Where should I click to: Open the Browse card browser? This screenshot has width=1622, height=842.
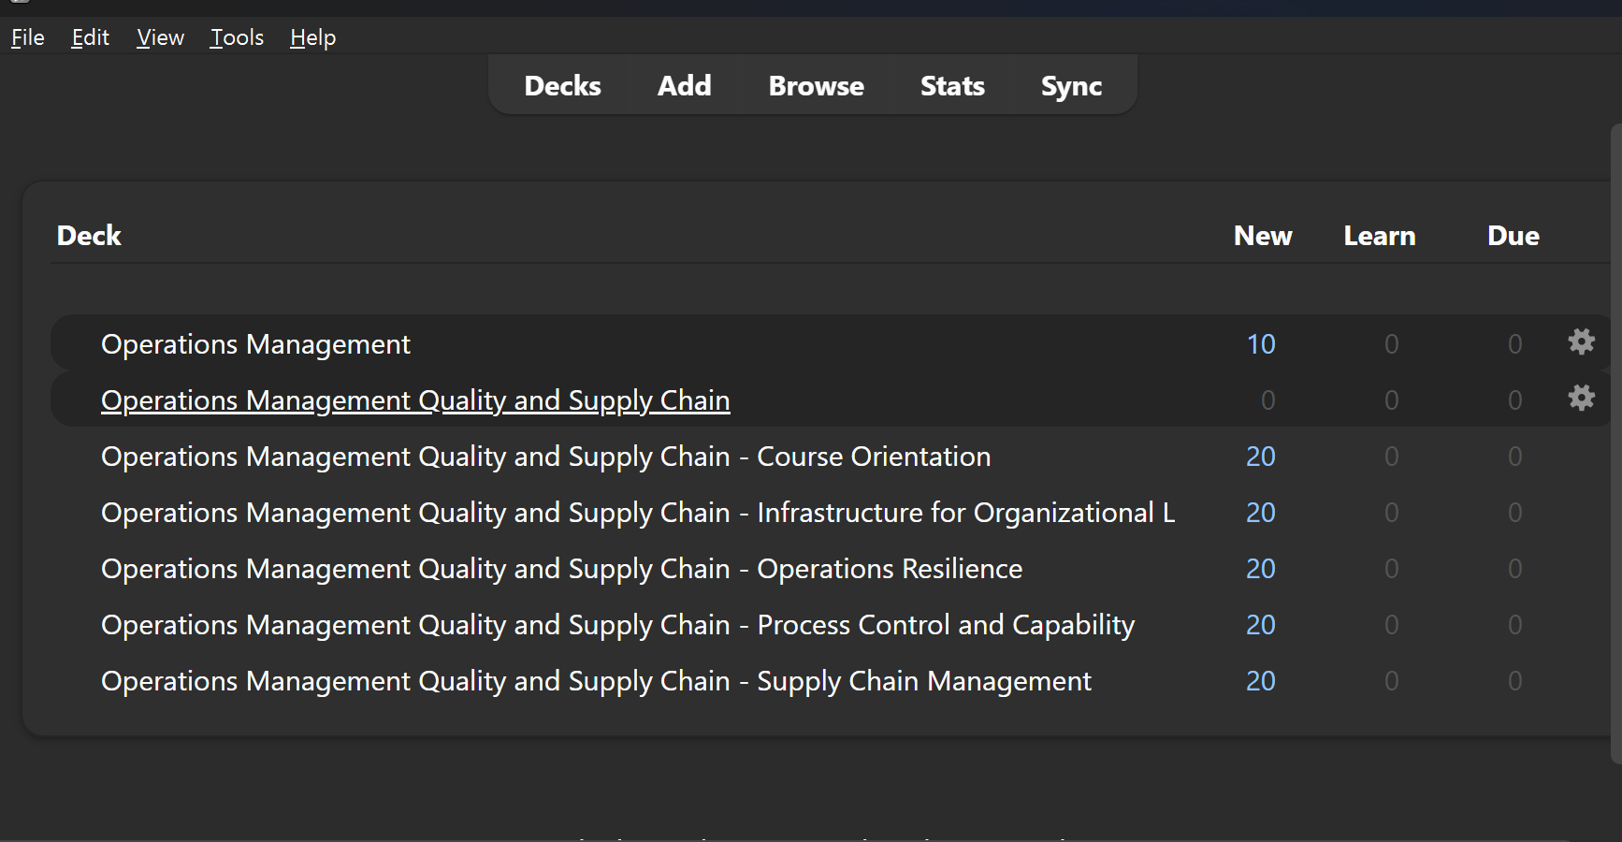coord(816,86)
